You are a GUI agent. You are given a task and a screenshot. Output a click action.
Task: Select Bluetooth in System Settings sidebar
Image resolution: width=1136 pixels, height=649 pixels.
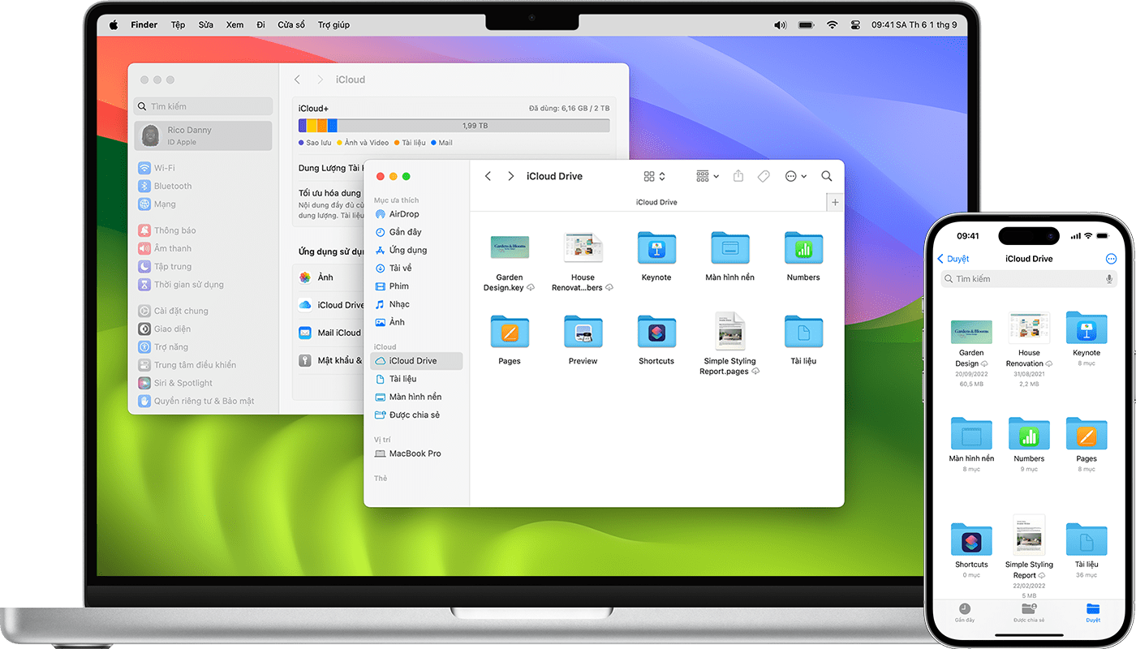click(x=173, y=186)
